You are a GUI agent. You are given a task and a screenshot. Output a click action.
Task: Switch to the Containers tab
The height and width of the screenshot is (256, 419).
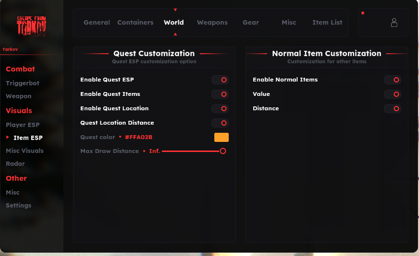(136, 23)
